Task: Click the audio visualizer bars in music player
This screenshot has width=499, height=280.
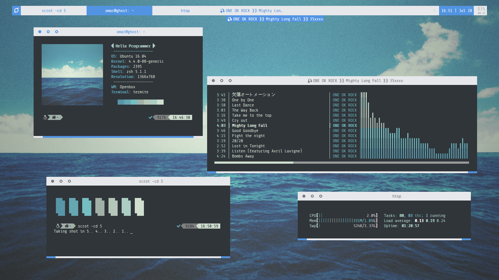Action: click(414, 125)
